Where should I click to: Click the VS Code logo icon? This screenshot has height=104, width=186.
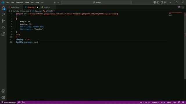pyautogui.click(x=3, y=2)
